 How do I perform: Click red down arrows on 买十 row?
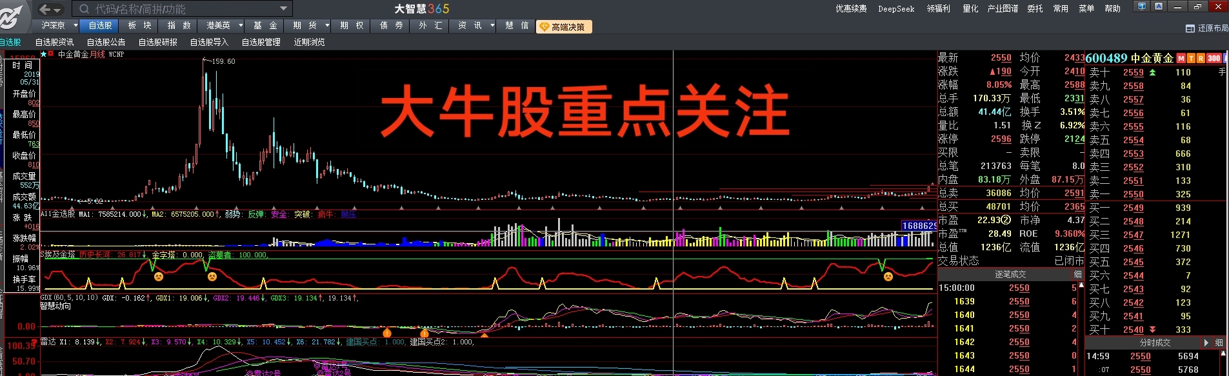1153,330
